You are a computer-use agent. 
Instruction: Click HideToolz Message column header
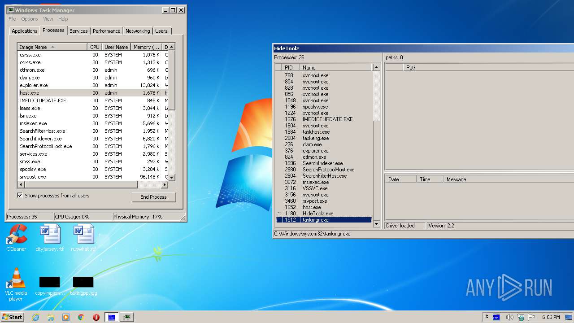coord(509,179)
